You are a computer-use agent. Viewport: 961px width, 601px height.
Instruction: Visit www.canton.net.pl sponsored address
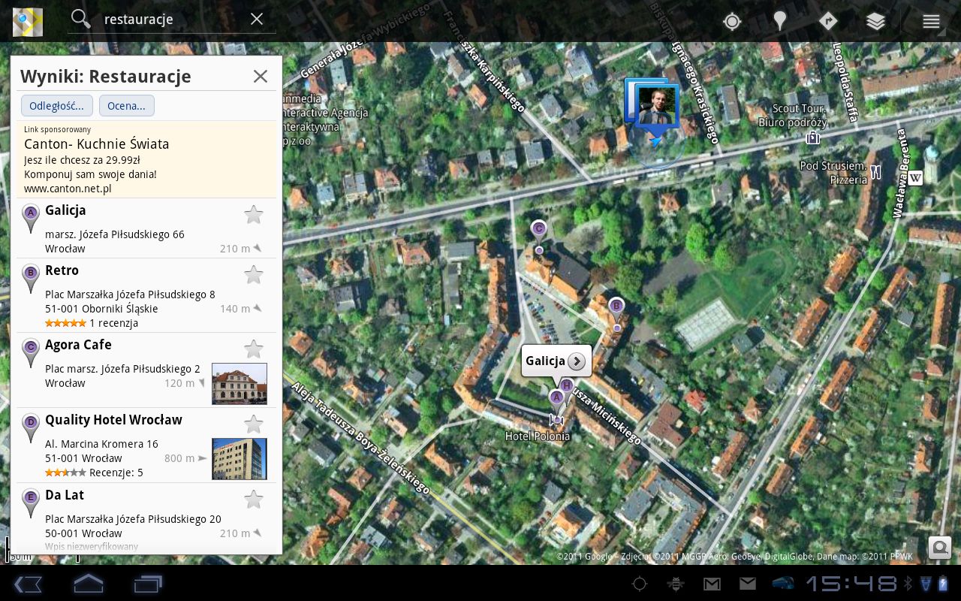tap(68, 189)
